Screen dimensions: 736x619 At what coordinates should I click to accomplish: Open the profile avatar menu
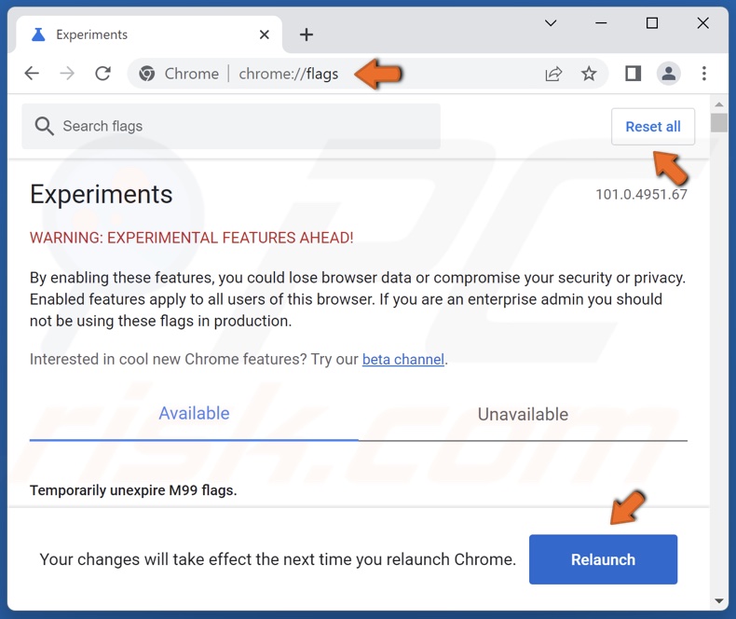[669, 74]
